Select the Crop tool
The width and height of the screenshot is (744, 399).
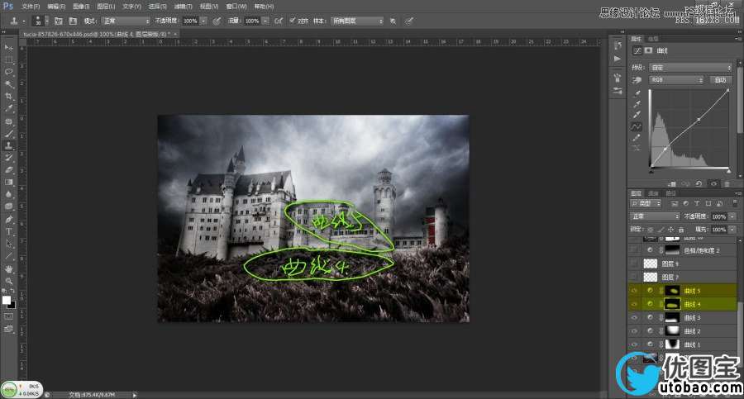8,97
